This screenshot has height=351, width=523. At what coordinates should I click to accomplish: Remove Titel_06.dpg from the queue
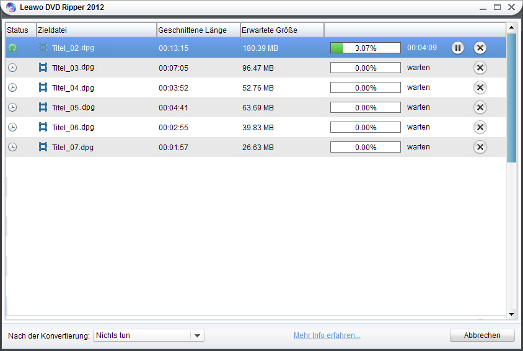(x=480, y=127)
